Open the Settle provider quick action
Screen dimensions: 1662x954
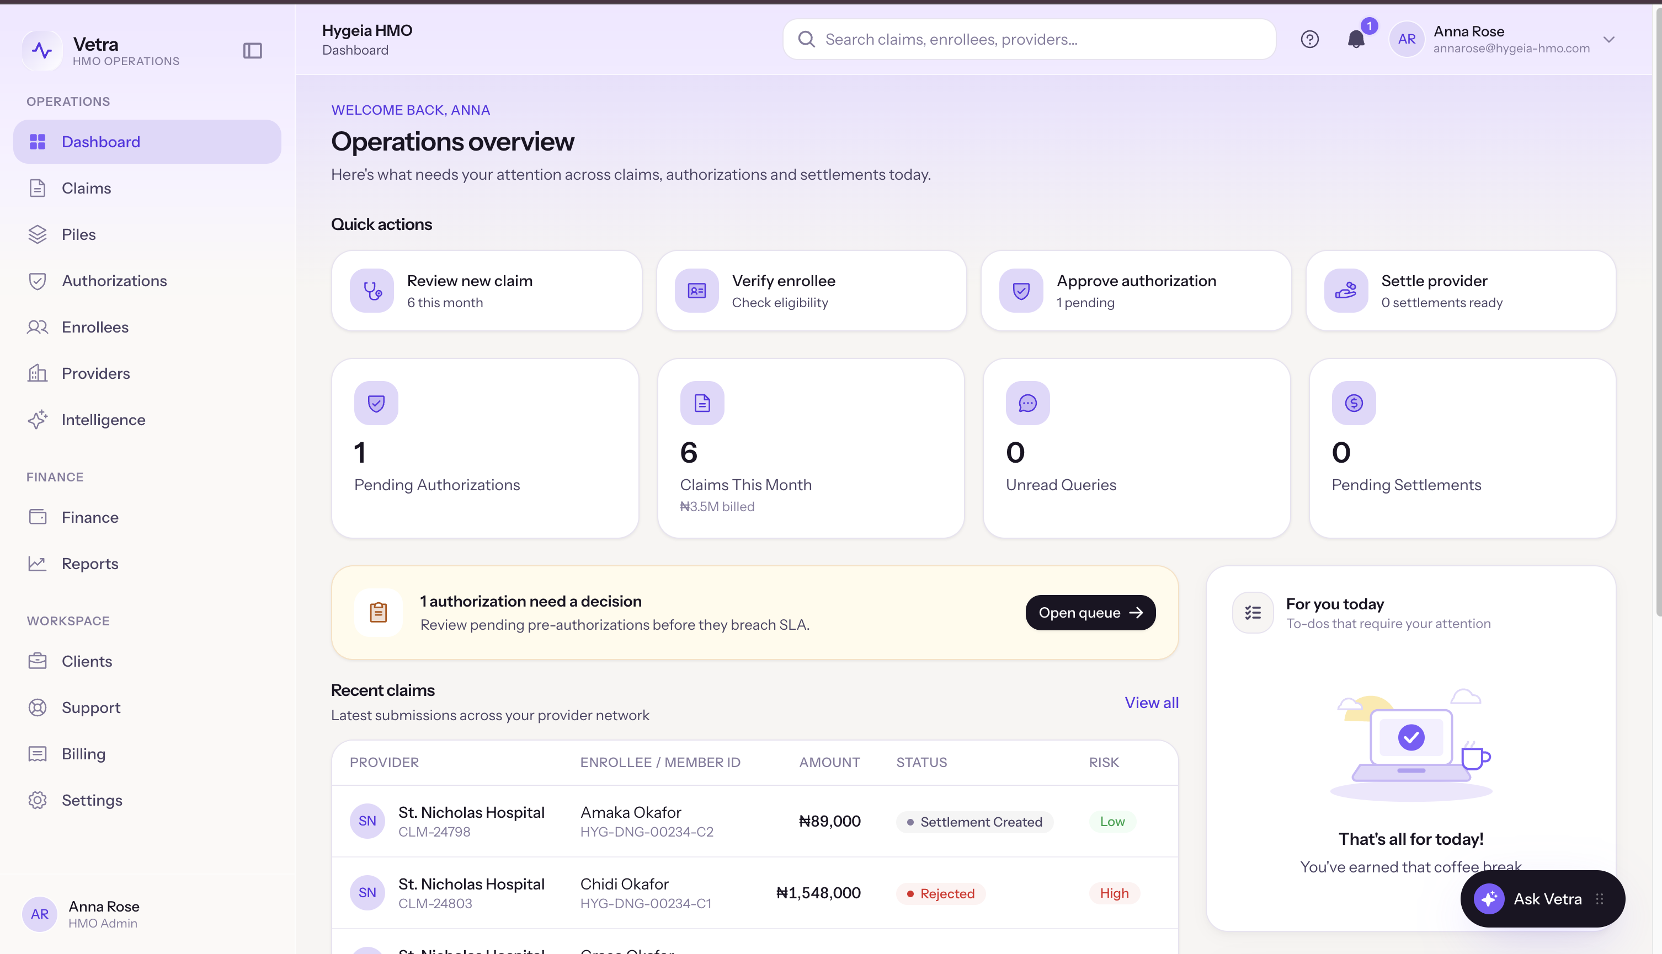[1461, 290]
